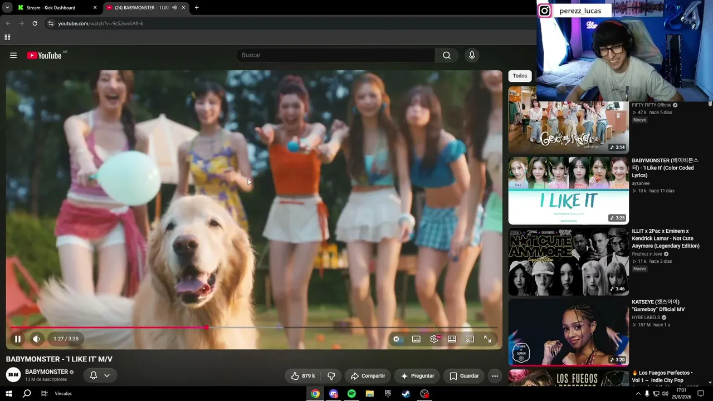This screenshot has height=401, width=713.
Task: Open the Windows notification center
Action: click(701, 394)
